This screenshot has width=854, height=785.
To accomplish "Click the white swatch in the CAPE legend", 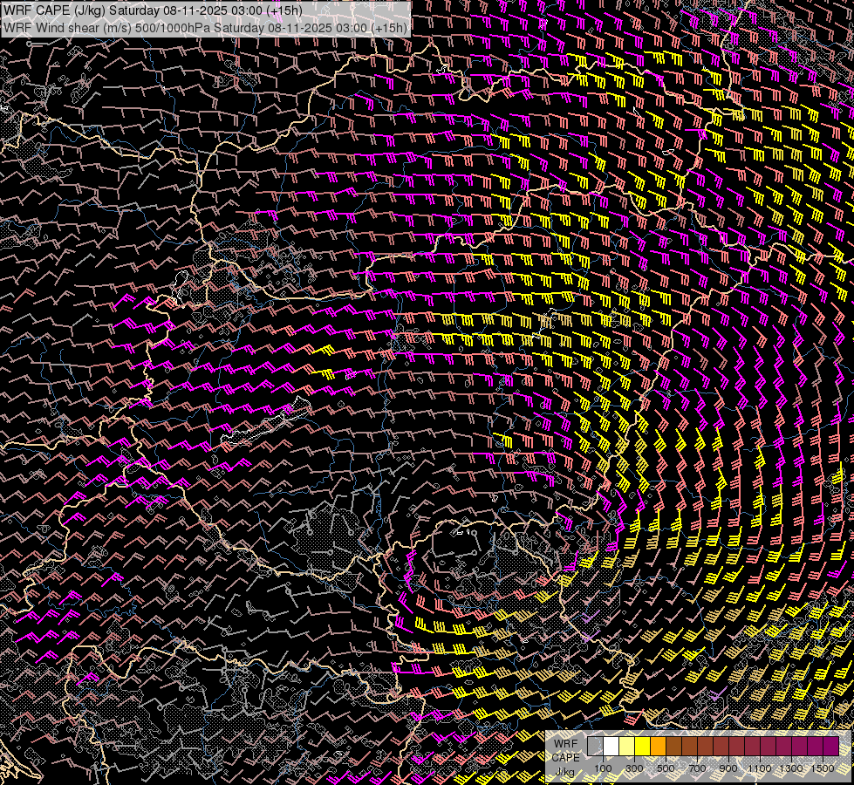I will coord(611,747).
